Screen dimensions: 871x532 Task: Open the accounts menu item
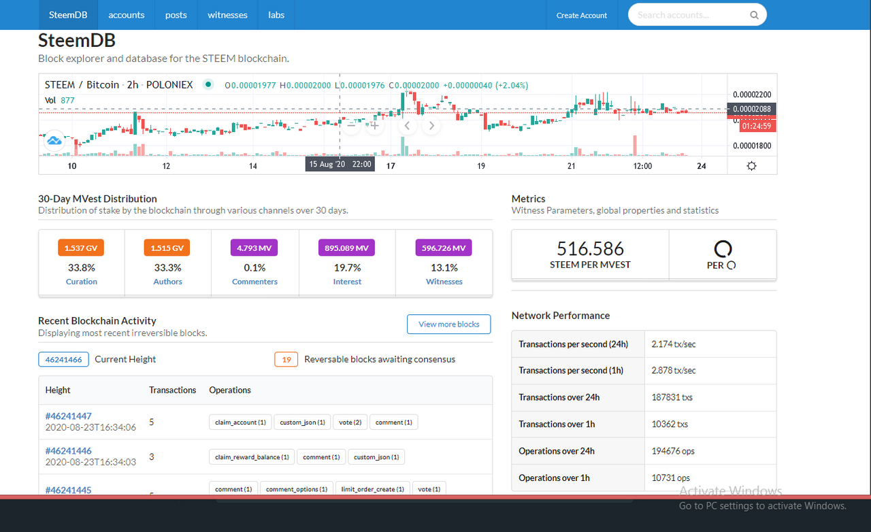point(127,15)
